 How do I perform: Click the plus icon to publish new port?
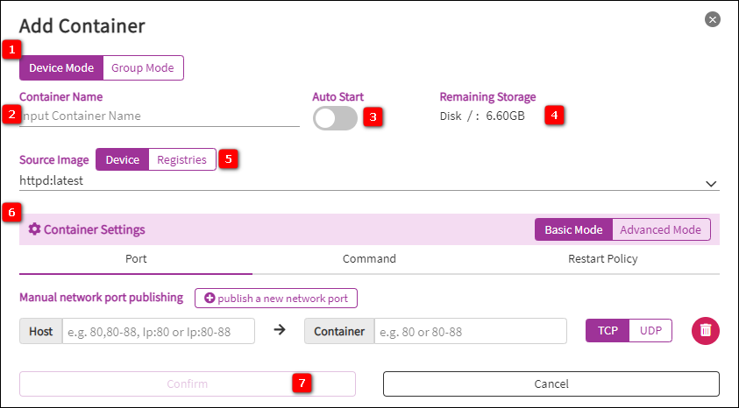click(210, 299)
